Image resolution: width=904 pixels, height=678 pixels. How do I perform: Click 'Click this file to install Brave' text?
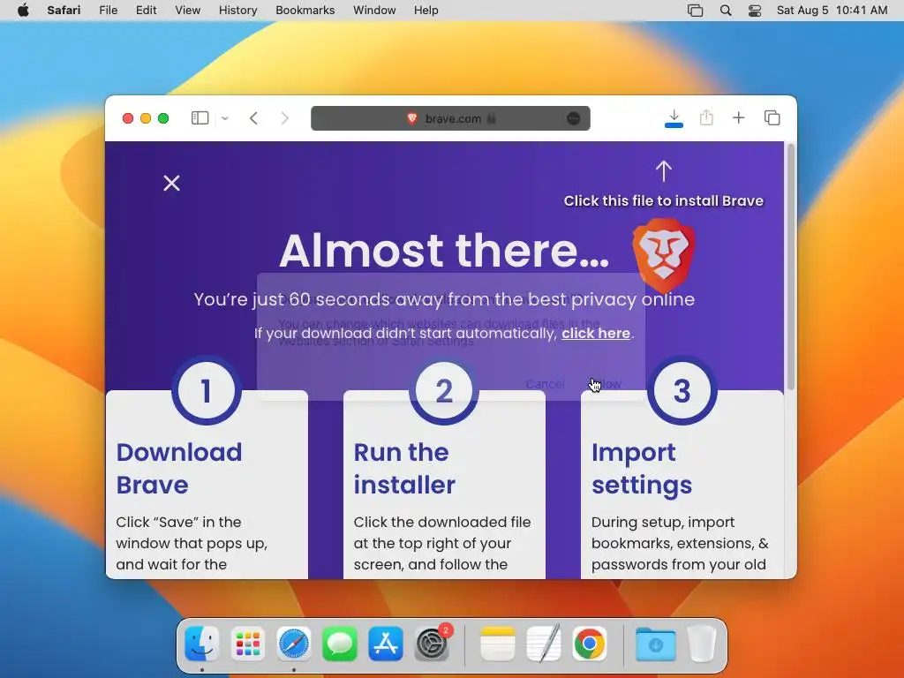tap(664, 200)
